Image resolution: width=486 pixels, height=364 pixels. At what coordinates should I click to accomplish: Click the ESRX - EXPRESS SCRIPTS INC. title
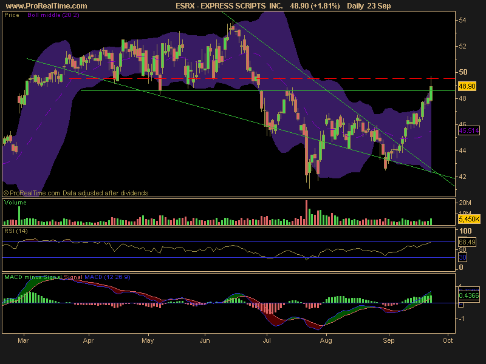pyautogui.click(x=229, y=6)
